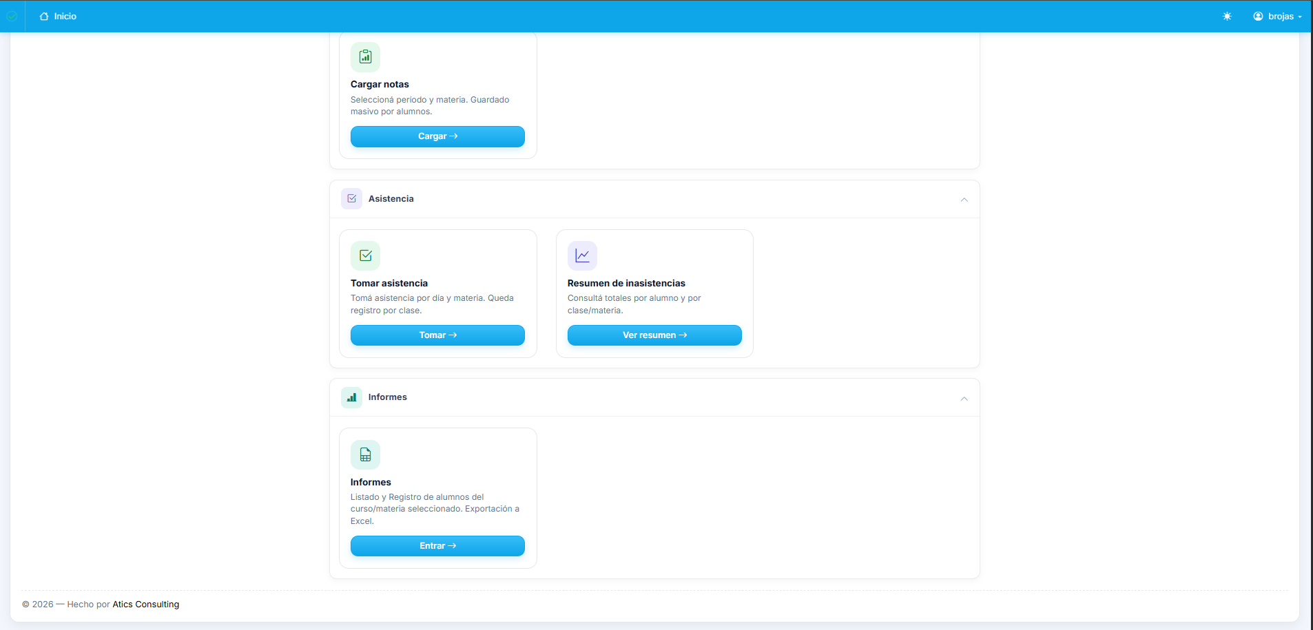
Task: Click the user avatar icon beside brojas
Action: tap(1258, 17)
